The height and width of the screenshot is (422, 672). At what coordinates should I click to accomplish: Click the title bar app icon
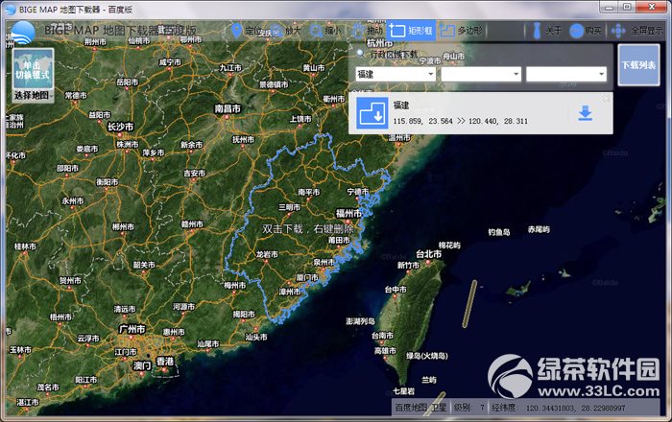11,9
